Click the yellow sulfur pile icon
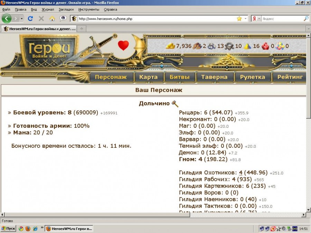This screenshot has height=233, width=311. [x=247, y=46]
